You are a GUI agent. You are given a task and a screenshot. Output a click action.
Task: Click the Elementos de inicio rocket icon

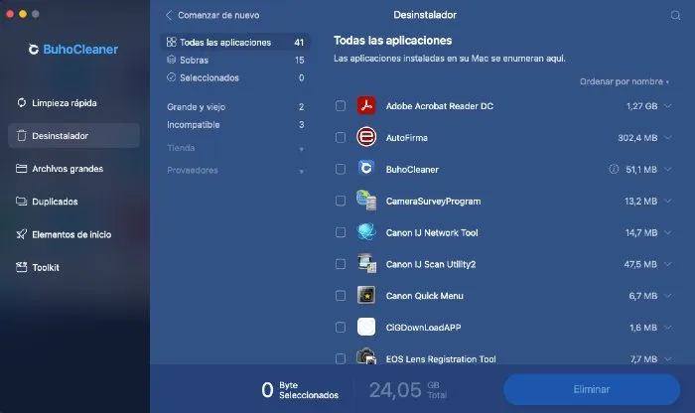click(x=21, y=234)
